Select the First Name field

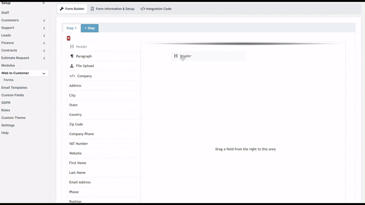(x=104, y=163)
